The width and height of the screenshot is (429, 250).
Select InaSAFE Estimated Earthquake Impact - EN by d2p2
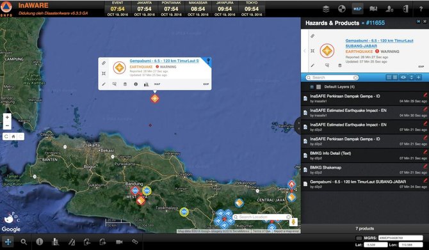pyautogui.click(x=365, y=127)
